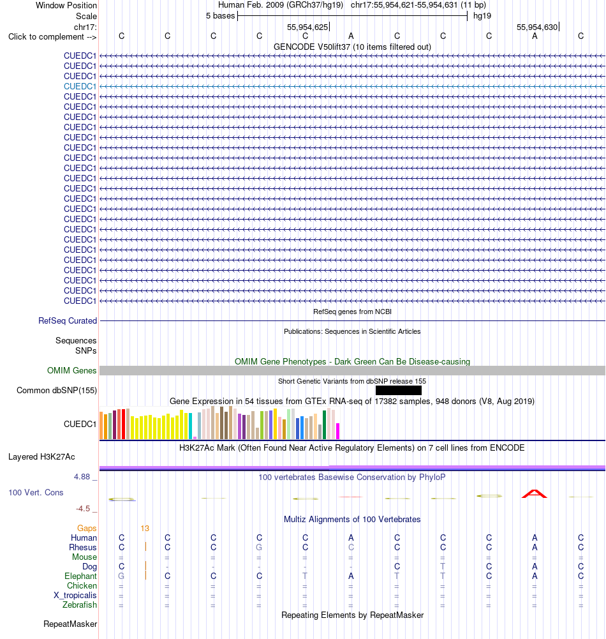Click the orange 13 gap count

click(145, 528)
